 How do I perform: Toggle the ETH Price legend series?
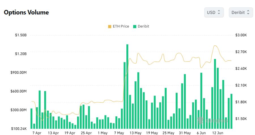click(121, 26)
